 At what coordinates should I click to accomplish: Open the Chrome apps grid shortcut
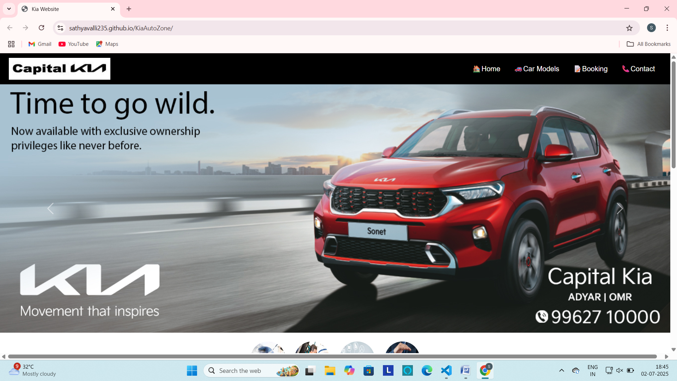[x=11, y=44]
